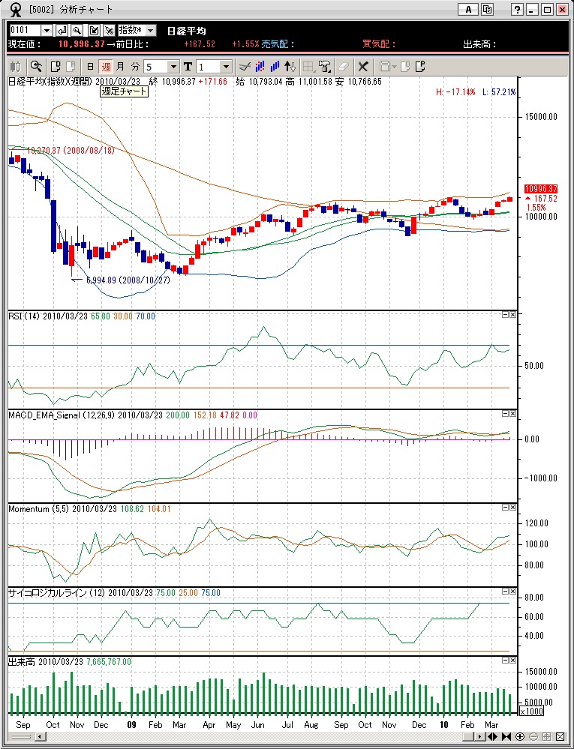
Task: Select the weekly 週 chart toggle
Action: (106, 67)
